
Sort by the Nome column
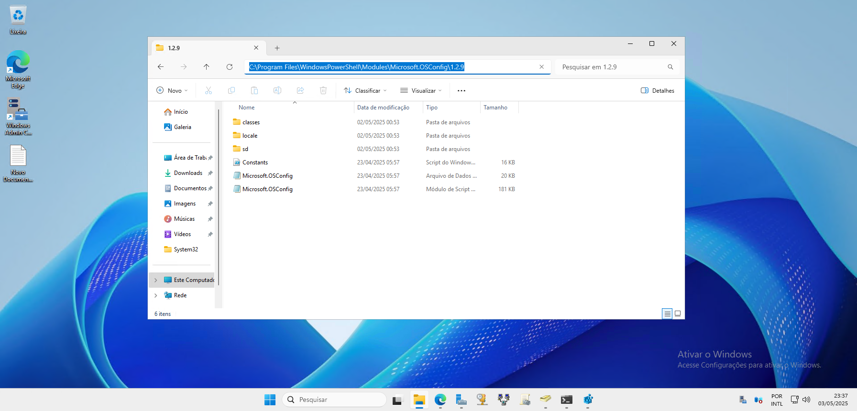tap(292, 108)
